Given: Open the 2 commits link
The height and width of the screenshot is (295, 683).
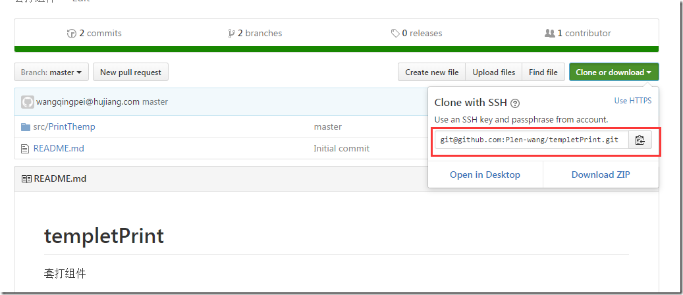Looking at the screenshot, I should coord(95,33).
